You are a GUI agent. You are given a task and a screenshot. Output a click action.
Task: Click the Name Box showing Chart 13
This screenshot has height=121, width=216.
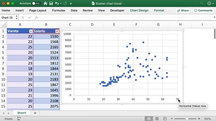tap(7, 17)
